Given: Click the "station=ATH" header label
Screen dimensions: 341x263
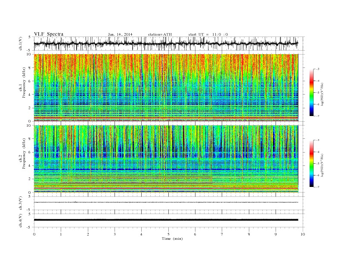Looking at the screenshot, I should pyautogui.click(x=160, y=34).
